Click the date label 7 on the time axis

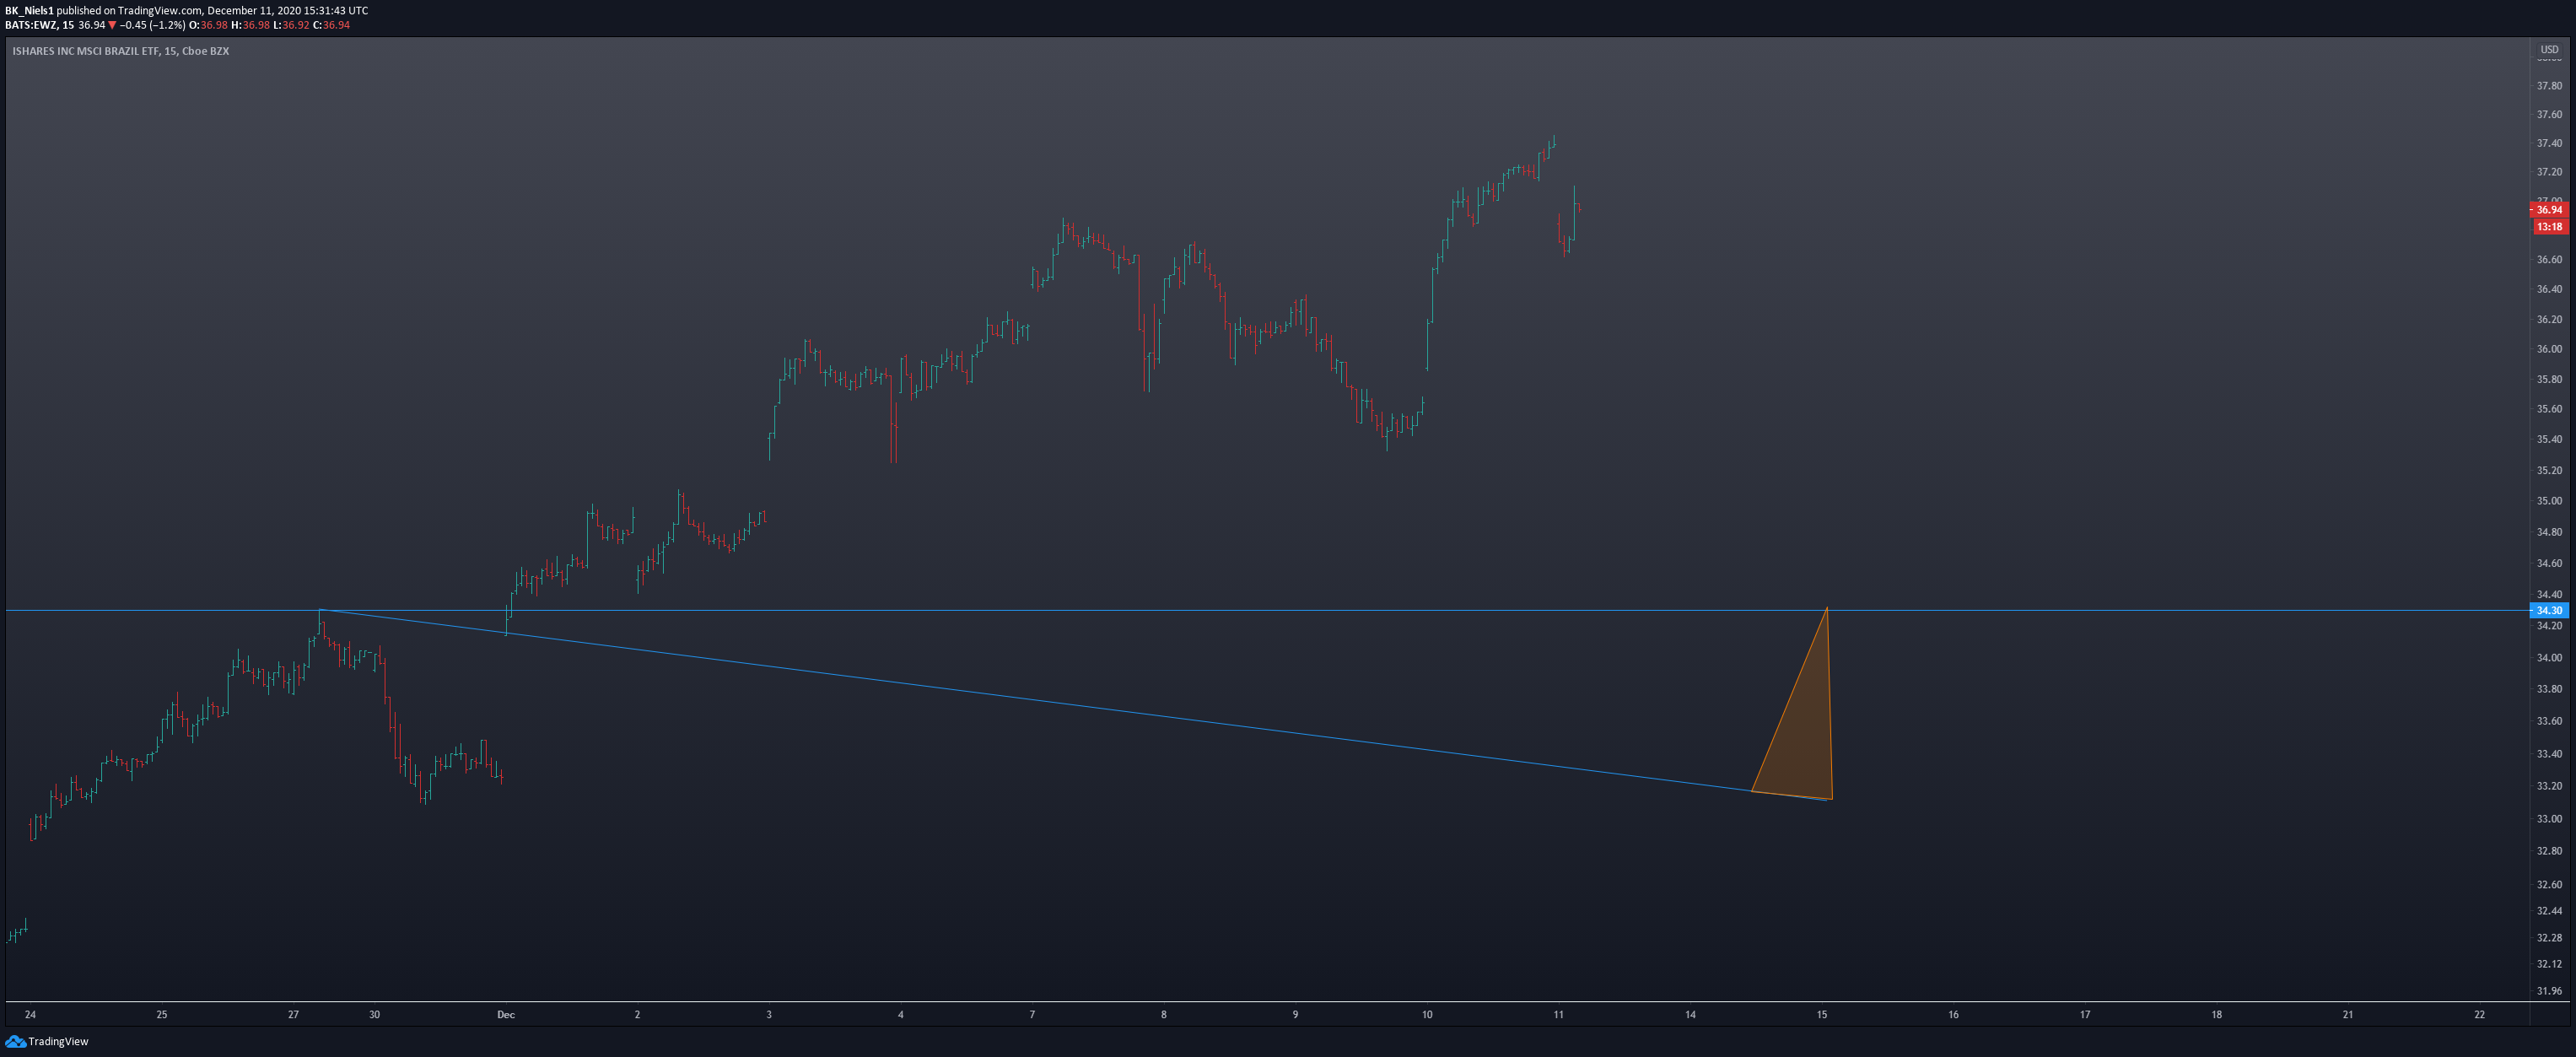(1032, 1014)
